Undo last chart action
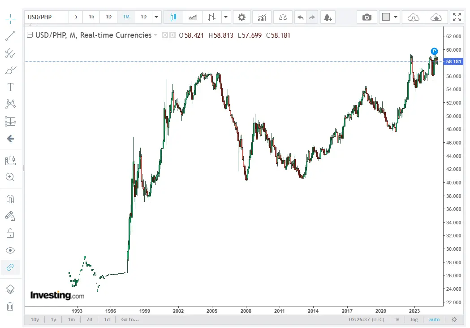Viewport: 470px width, 328px height. [x=300, y=17]
